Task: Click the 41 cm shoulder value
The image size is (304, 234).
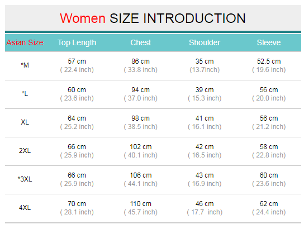Action: click(x=205, y=118)
